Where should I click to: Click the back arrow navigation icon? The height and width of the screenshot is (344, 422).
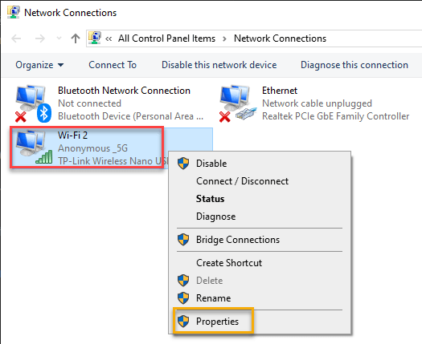16,38
